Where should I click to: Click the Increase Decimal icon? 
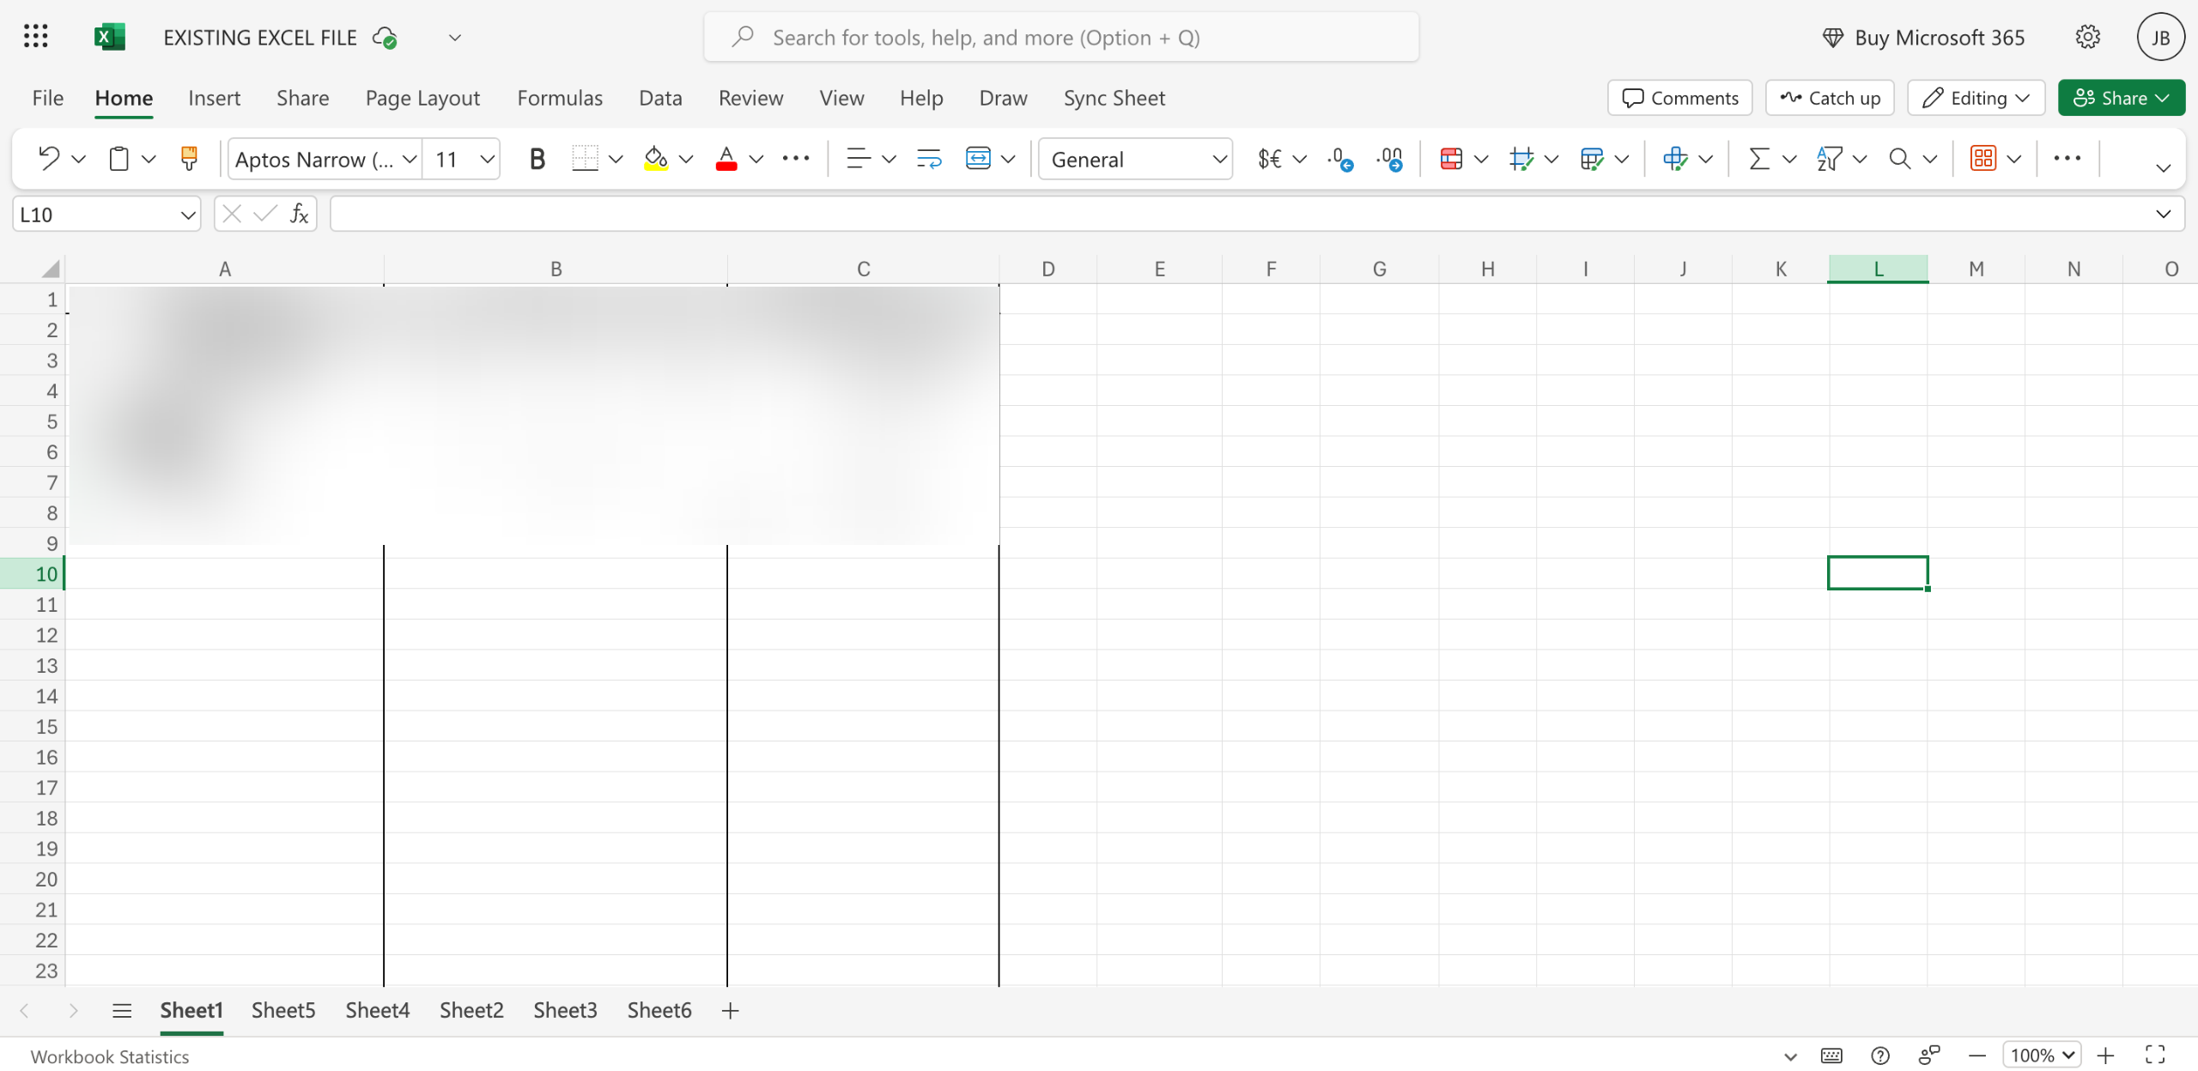click(1340, 159)
